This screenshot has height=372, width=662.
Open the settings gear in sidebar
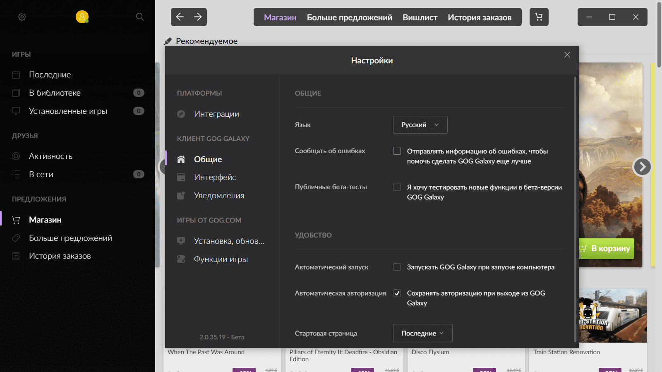coord(22,17)
